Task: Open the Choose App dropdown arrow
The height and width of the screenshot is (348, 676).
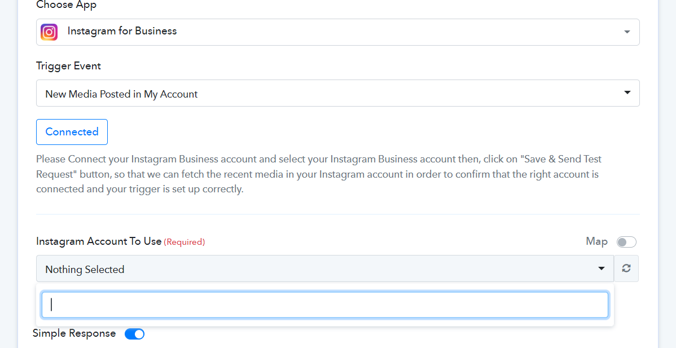Action: click(x=627, y=32)
